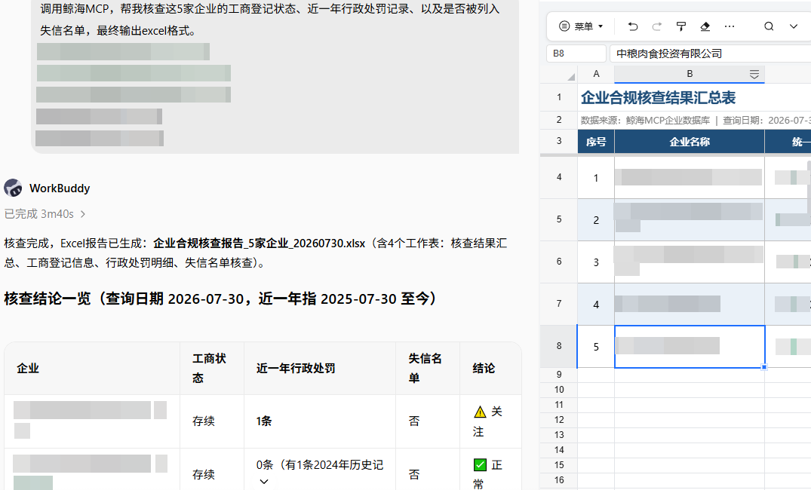Viewport: 811px width, 490px height.
Task: Click the selected cell fill handle
Action: [x=764, y=368]
